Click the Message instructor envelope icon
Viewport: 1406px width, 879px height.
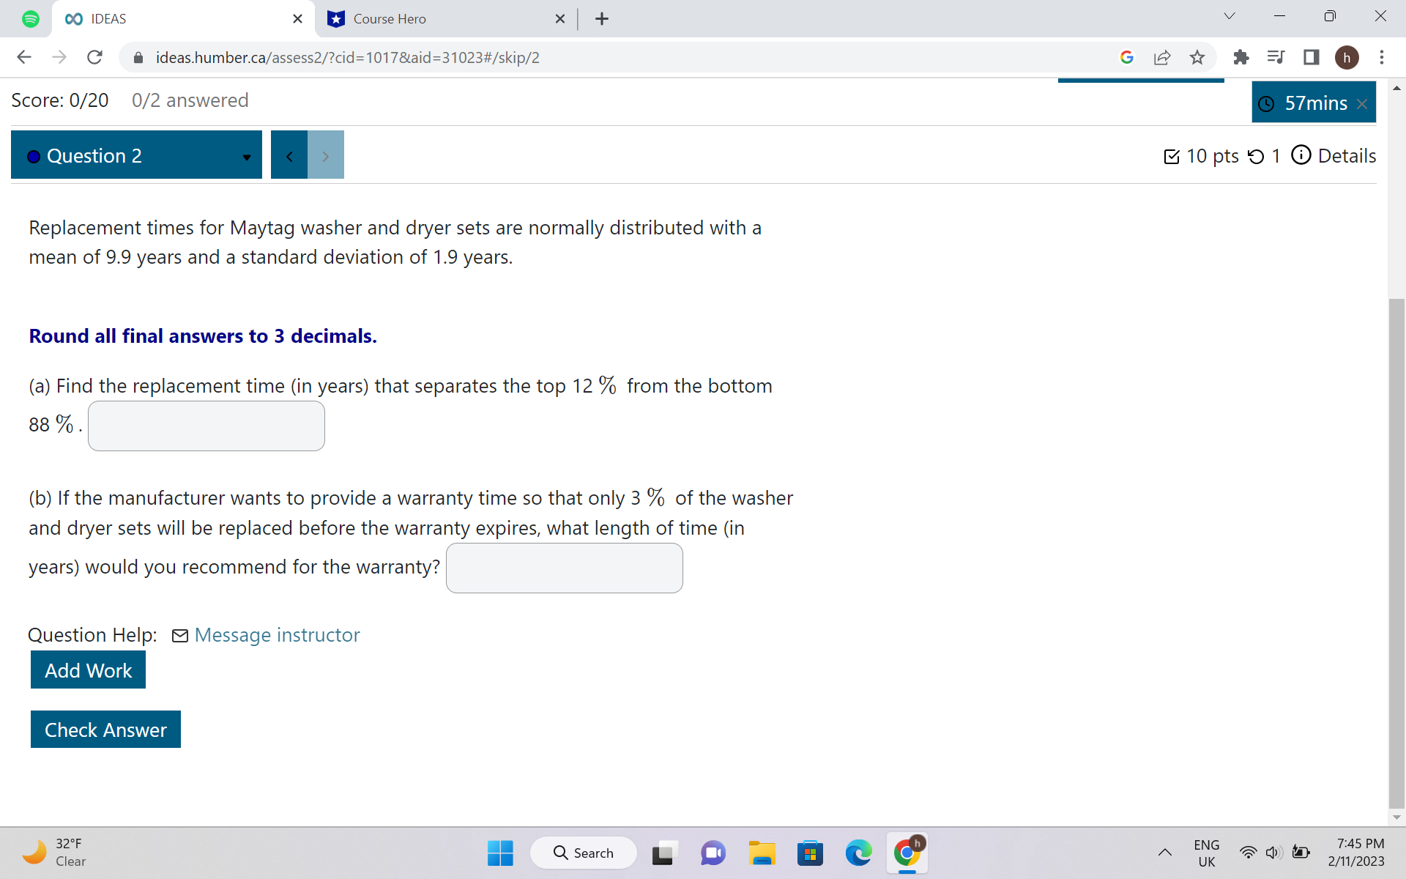tap(179, 635)
